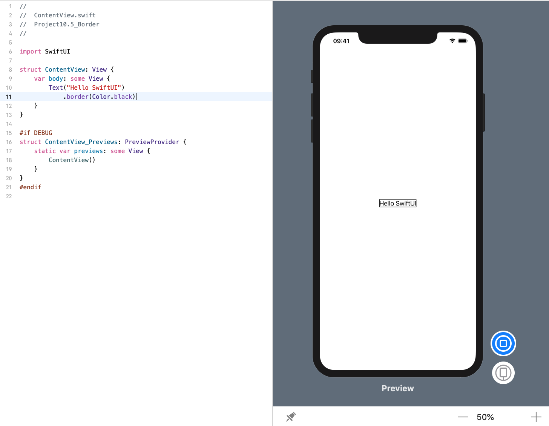Click the battery icon in preview status bar

463,41
